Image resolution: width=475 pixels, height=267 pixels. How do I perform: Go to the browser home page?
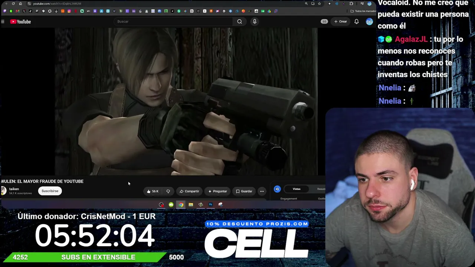click(x=20, y=4)
